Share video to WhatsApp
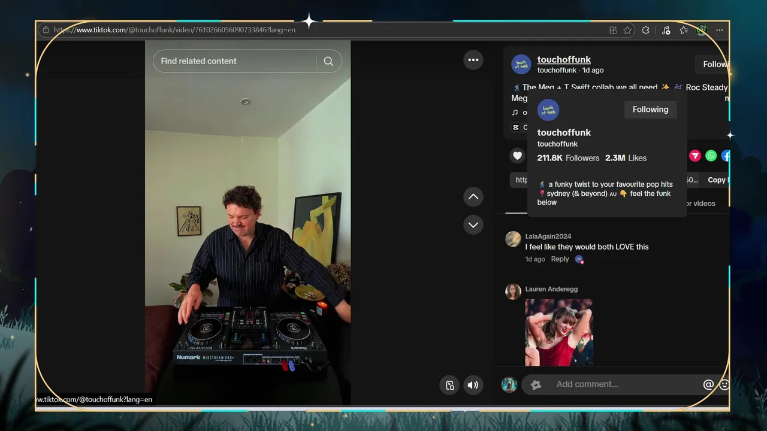The width and height of the screenshot is (767, 431). (x=711, y=156)
